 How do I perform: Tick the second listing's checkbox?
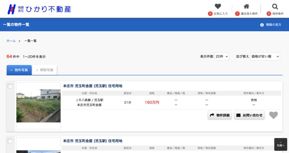coord(10,141)
